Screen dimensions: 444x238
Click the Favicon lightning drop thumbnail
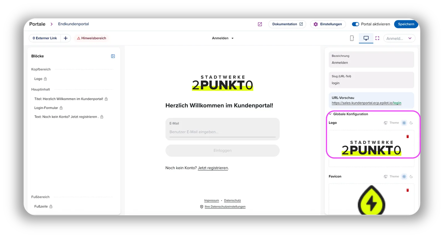pos(371,200)
